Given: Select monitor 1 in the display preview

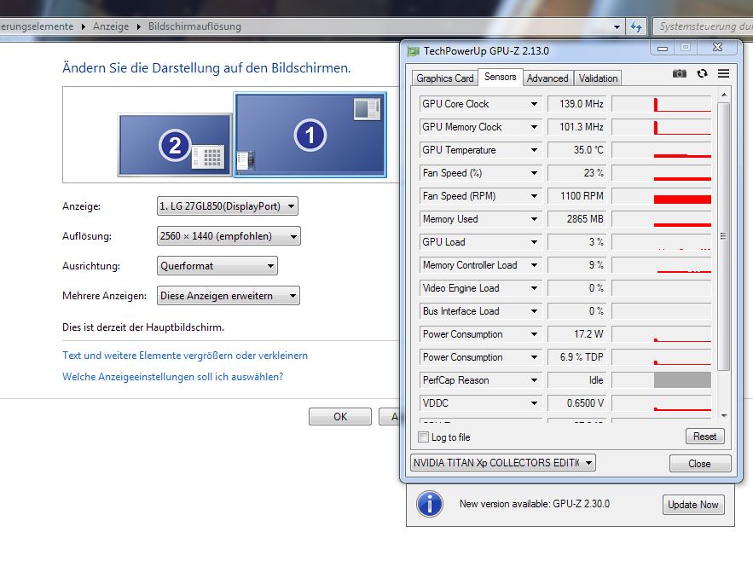Looking at the screenshot, I should (x=310, y=136).
